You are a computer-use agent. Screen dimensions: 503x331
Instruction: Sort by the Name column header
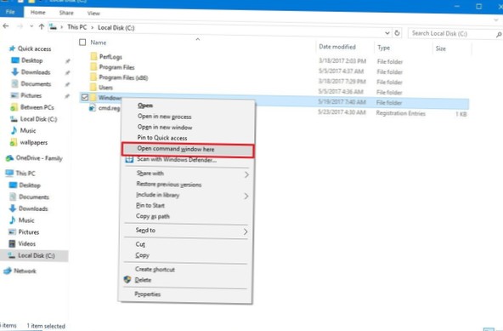tap(99, 43)
